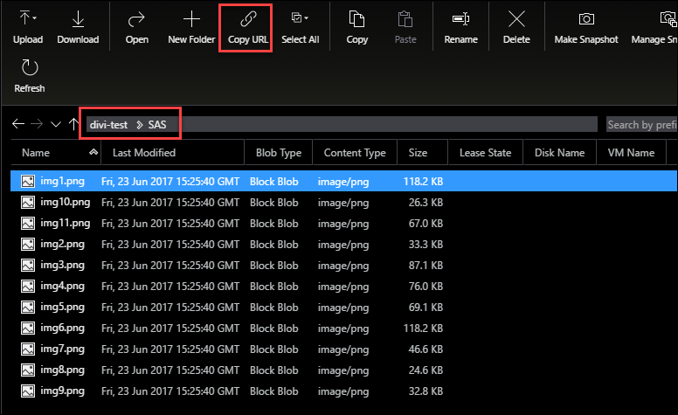Click the 46.6 KB size of img7.png
The width and height of the screenshot is (678, 415).
click(425, 349)
